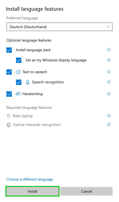This screenshot has width=119, height=202.
Task: Click info icon for Install language pack
Action: click(x=109, y=50)
